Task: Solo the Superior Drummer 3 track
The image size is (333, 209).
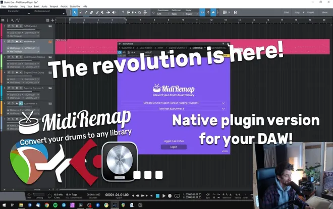Action: pyautogui.click(x=13, y=88)
